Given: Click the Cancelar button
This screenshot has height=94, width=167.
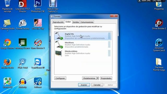Looking at the screenshot, I should (97, 85).
